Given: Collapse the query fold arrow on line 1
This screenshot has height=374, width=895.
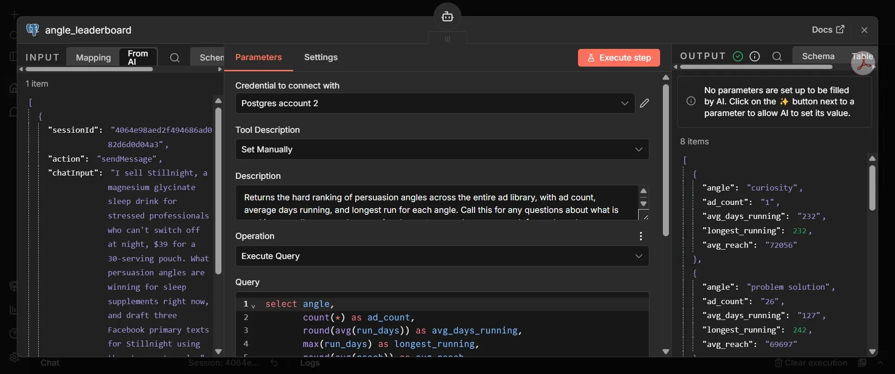Looking at the screenshot, I should 253,306.
